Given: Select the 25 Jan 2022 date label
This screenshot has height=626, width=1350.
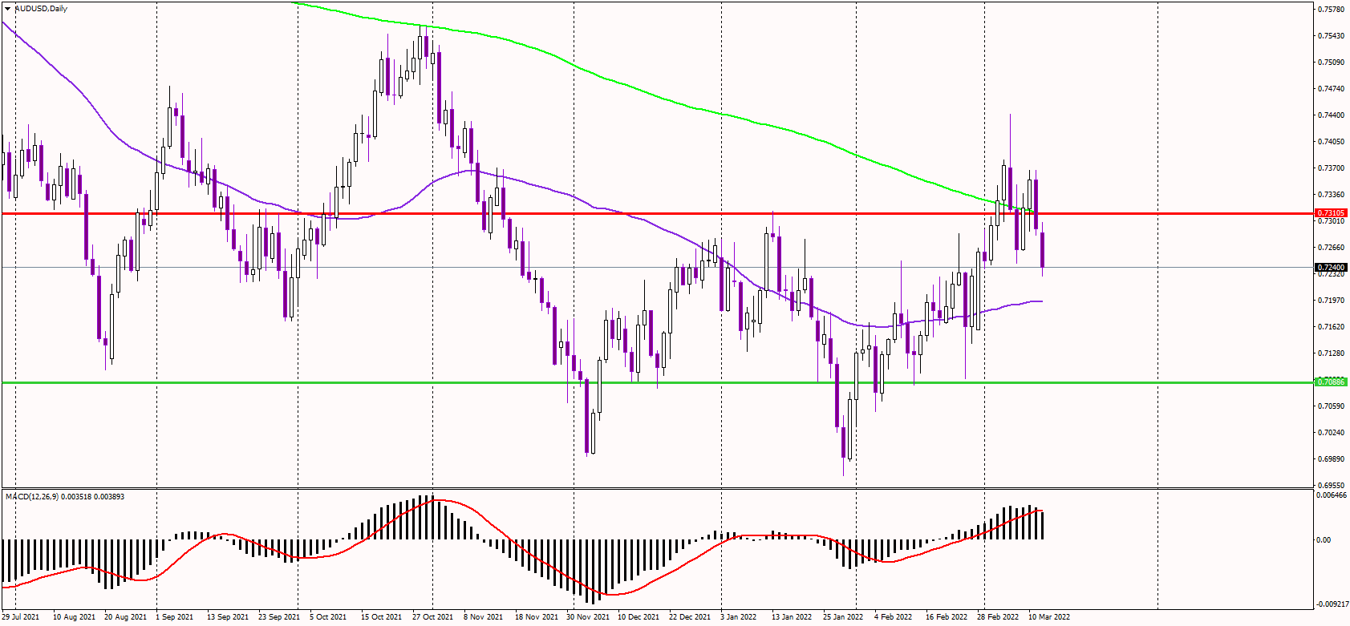Looking at the screenshot, I should click(x=844, y=617).
